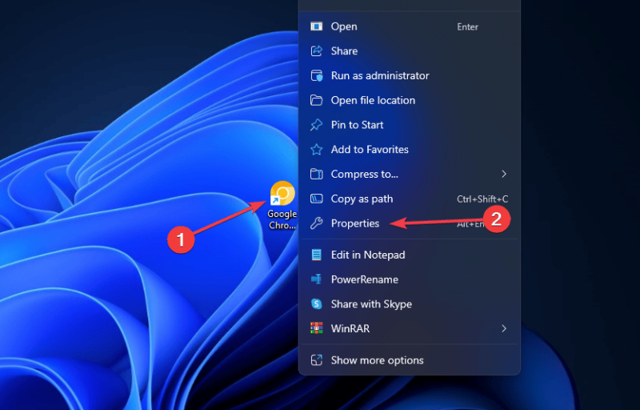
Task: Click the Open entry icon
Action: (x=316, y=26)
